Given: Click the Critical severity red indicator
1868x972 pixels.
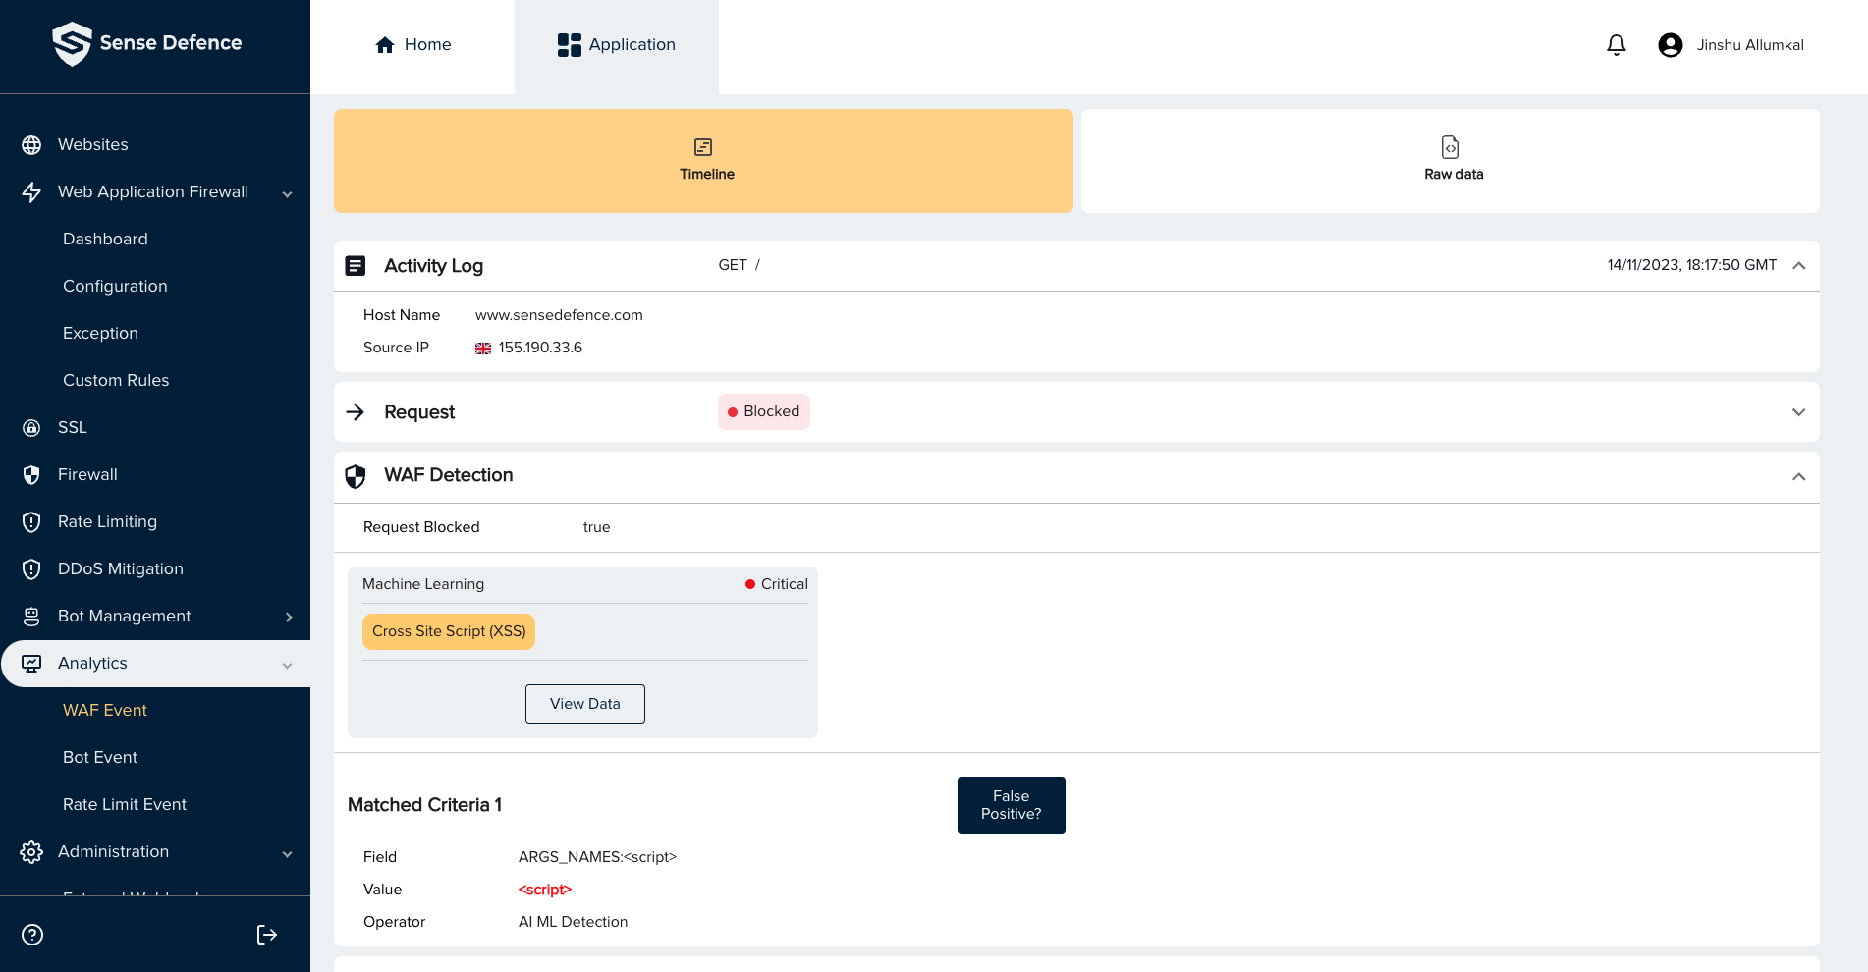Looking at the screenshot, I should [751, 583].
